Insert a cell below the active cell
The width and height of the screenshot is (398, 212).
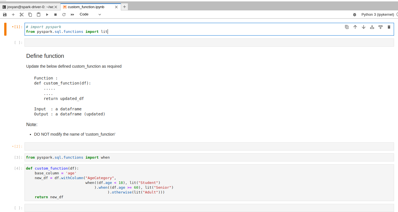pos(381,27)
